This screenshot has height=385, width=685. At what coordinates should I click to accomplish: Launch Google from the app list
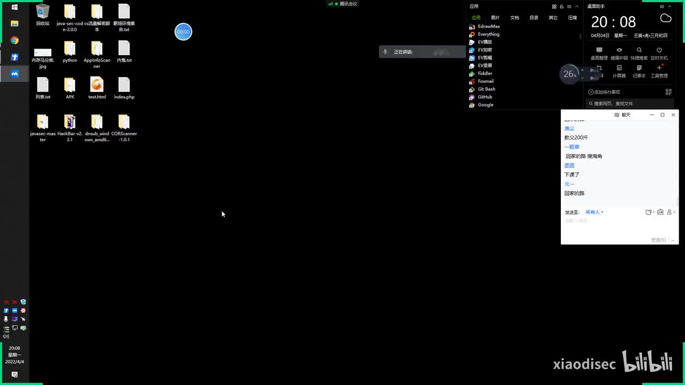pyautogui.click(x=481, y=105)
